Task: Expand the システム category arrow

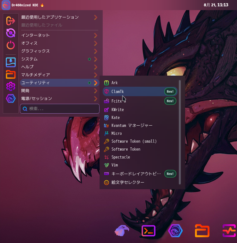Action: point(96,59)
